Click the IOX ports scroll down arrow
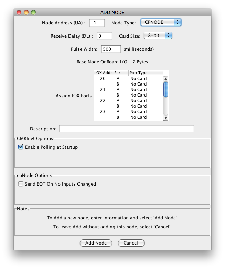Screen dimensions: 225x269 tap(165, 118)
